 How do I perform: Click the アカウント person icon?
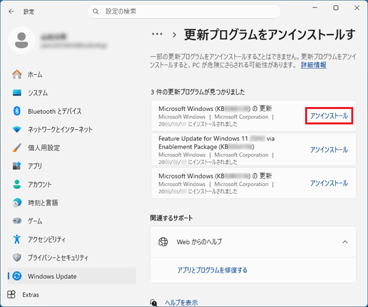tap(17, 184)
